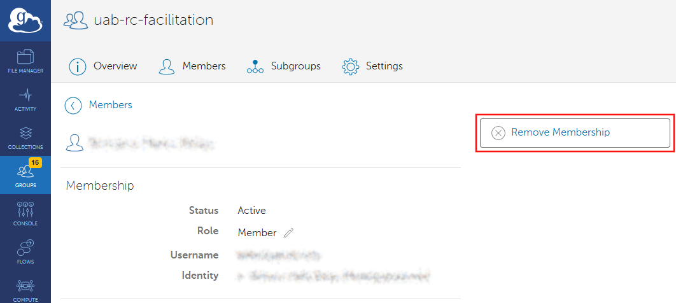
Task: Open the Activity sidebar icon
Action: 25,100
